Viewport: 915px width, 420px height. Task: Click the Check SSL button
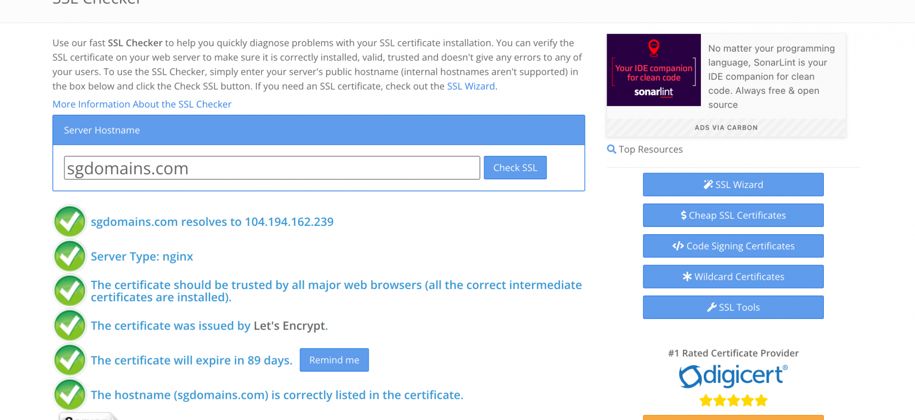tap(515, 168)
